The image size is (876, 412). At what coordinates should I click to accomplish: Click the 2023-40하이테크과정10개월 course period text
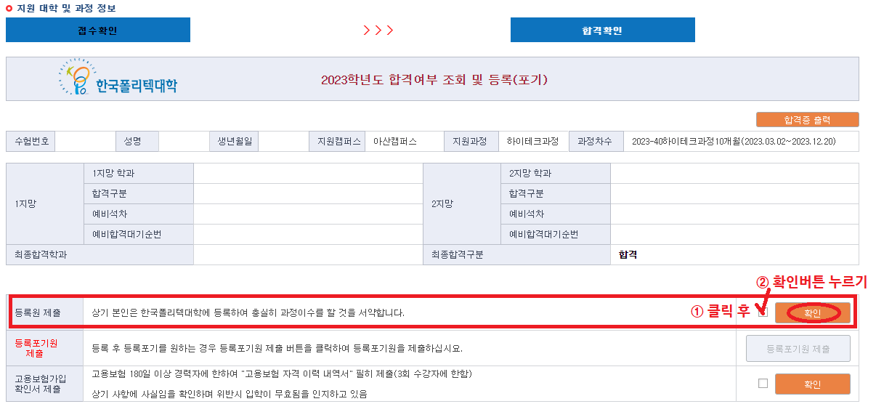(734, 141)
